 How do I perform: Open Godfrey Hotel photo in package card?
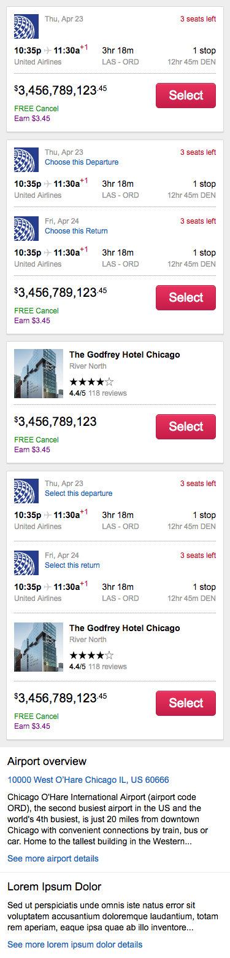point(39,647)
